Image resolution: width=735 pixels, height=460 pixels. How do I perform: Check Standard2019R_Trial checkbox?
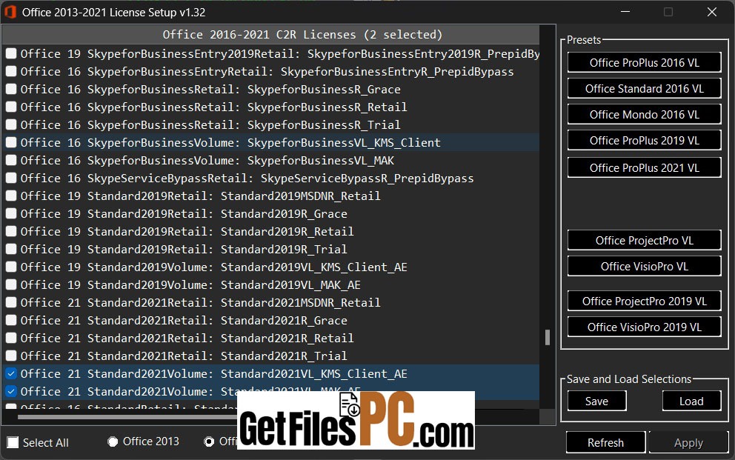pyautogui.click(x=11, y=249)
